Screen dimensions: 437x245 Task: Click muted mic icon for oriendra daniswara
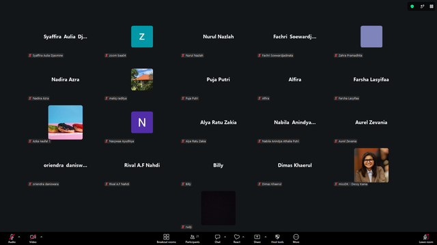click(x=30, y=184)
